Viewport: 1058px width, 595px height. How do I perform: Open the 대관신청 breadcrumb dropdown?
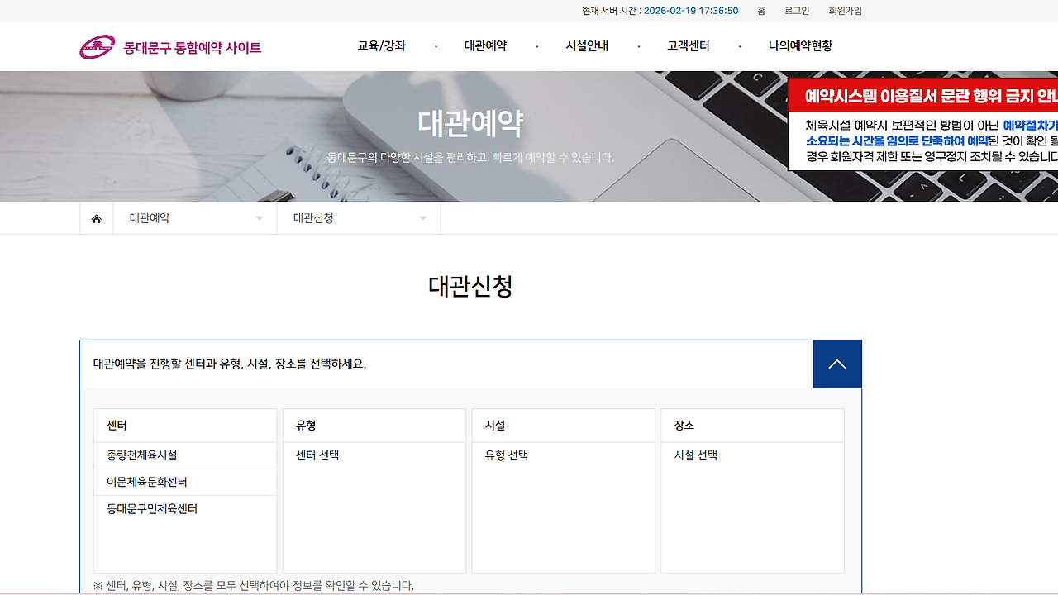point(359,218)
